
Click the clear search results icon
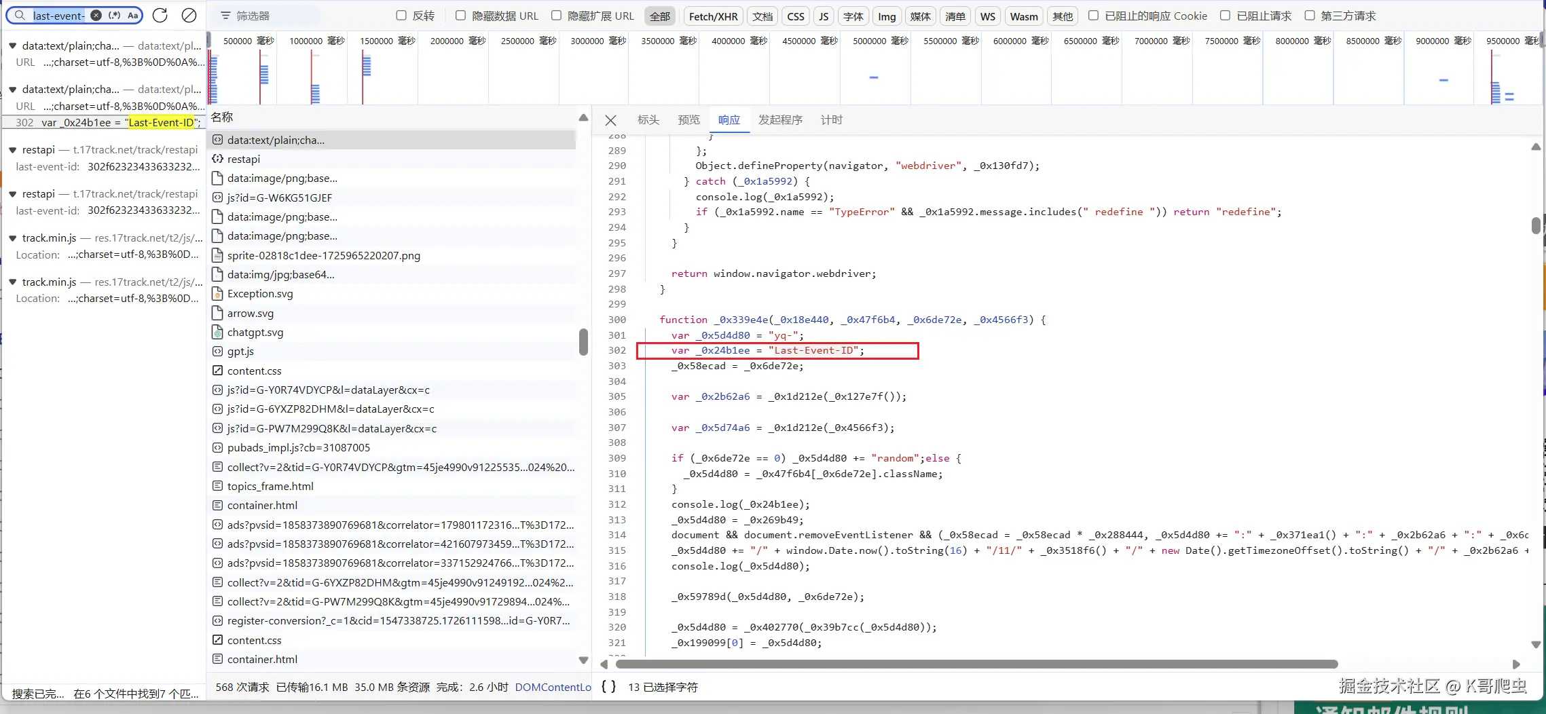(189, 15)
